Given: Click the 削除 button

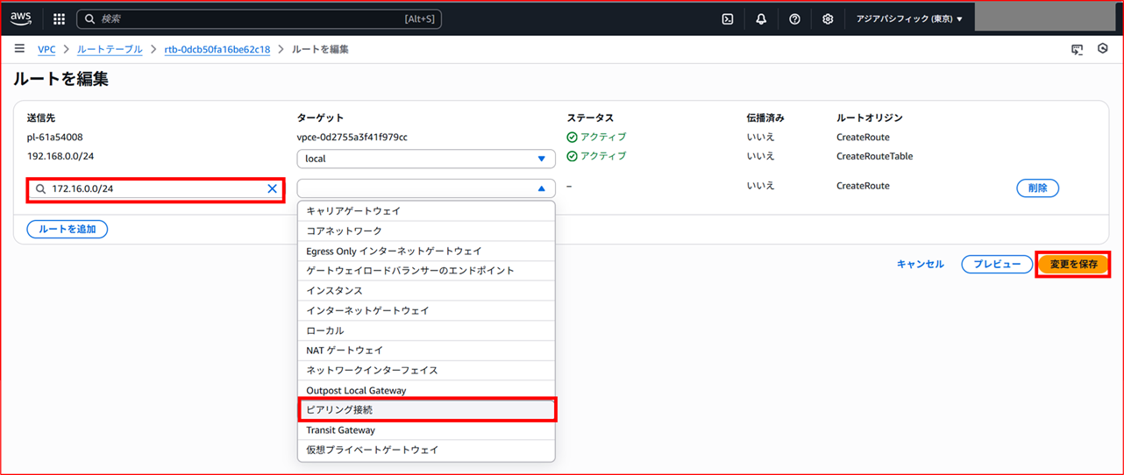Looking at the screenshot, I should pyautogui.click(x=1038, y=188).
